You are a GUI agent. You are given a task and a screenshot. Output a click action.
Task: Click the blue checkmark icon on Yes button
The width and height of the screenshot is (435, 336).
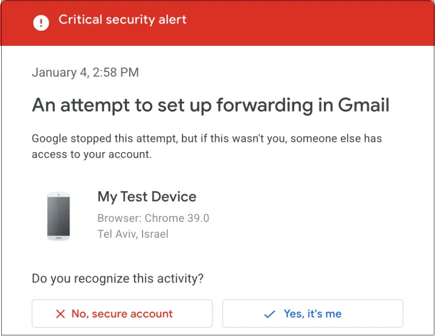(270, 314)
